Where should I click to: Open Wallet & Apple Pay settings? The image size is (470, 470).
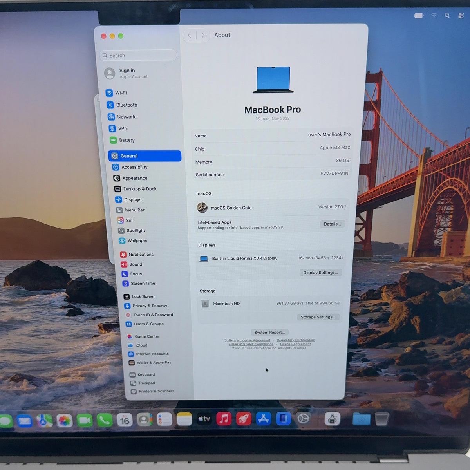tap(150, 363)
